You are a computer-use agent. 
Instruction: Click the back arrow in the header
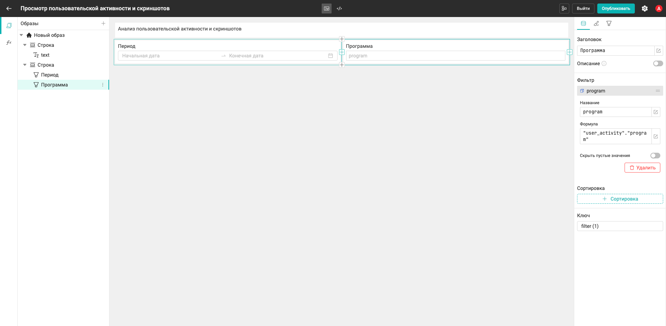(x=9, y=9)
